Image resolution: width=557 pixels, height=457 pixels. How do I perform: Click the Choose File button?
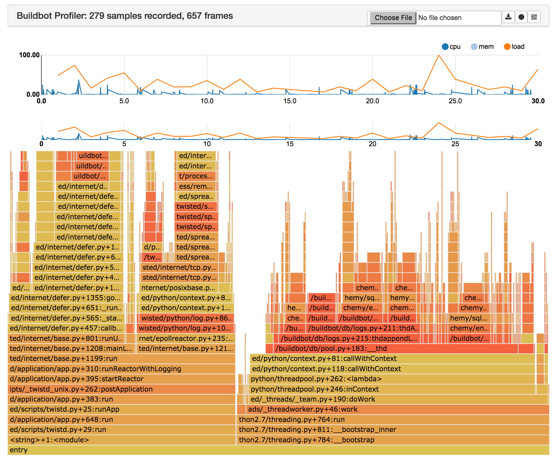point(393,18)
